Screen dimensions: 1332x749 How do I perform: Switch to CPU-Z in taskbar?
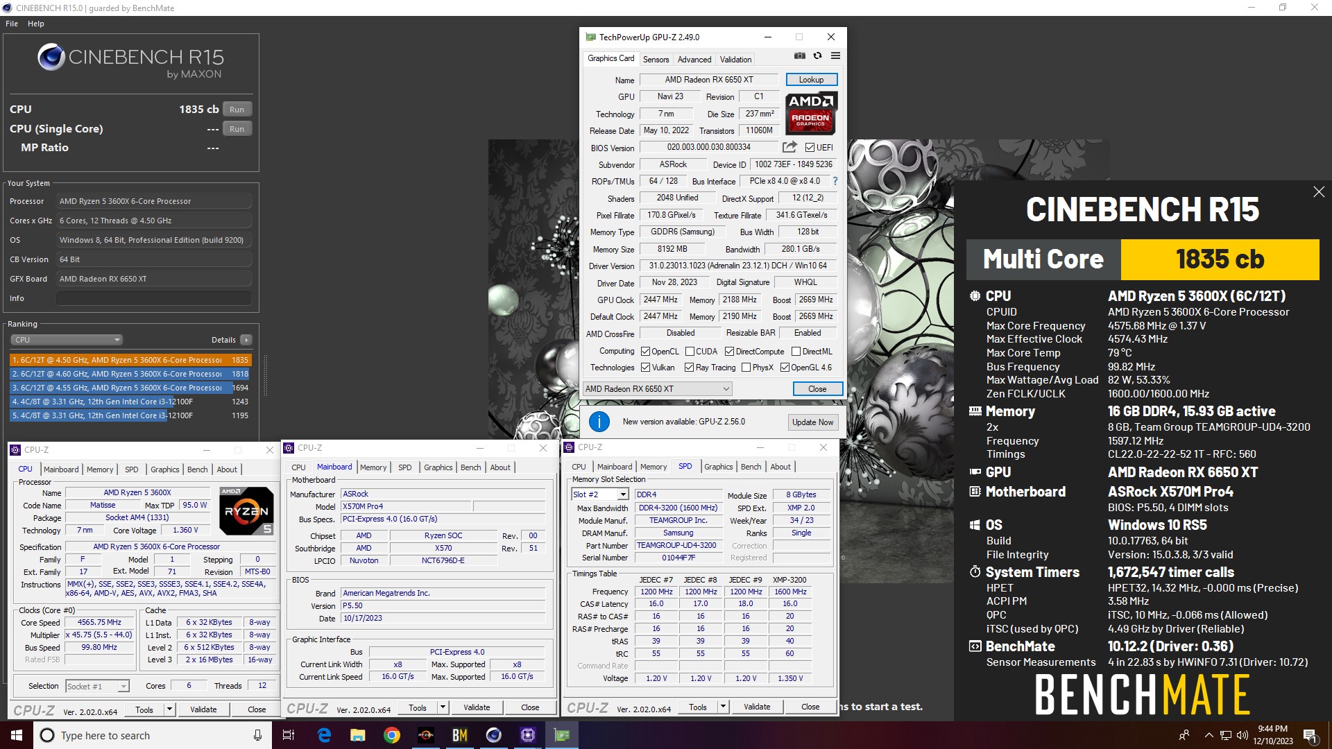528,735
